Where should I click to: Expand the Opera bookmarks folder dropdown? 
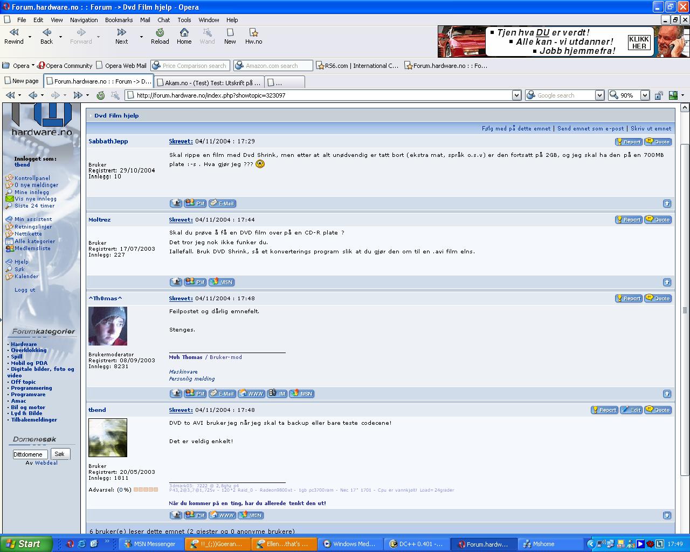[33, 66]
